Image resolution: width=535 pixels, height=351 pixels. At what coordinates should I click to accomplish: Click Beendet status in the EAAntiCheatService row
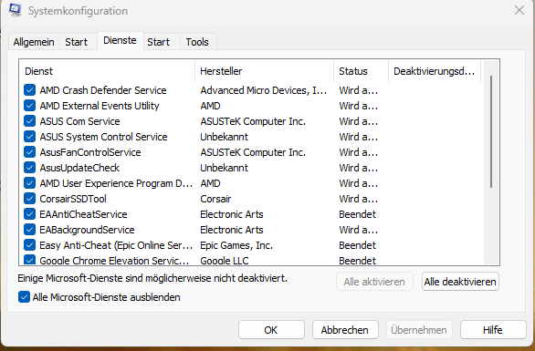coord(357,214)
